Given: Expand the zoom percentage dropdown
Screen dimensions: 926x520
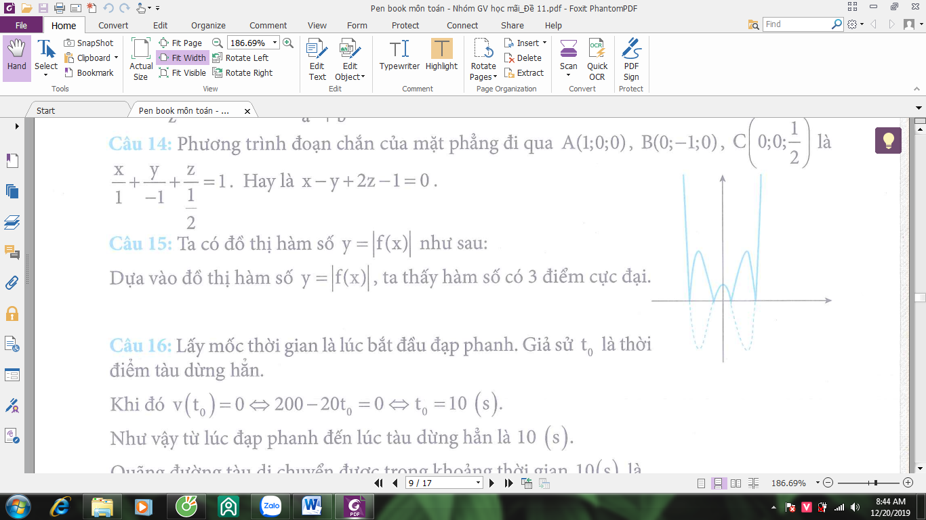Looking at the screenshot, I should (x=274, y=43).
